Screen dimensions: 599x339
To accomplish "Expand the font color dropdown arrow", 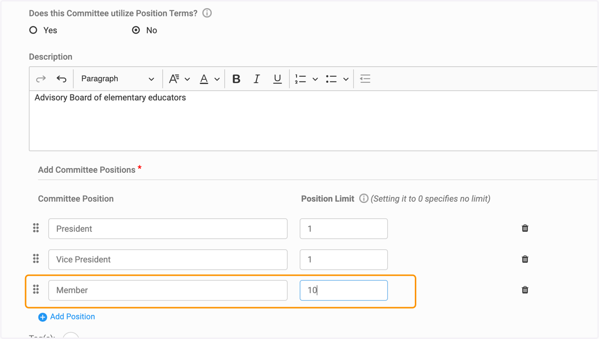I will pyautogui.click(x=217, y=79).
